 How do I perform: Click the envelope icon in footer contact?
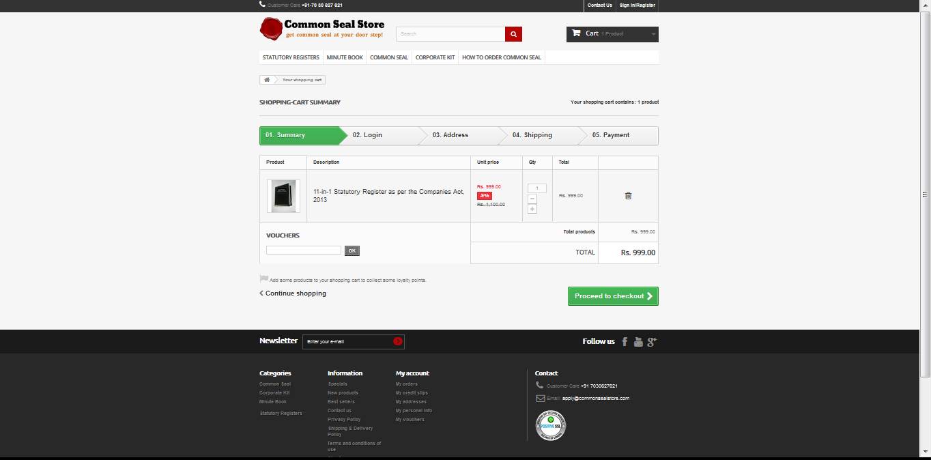click(x=540, y=398)
